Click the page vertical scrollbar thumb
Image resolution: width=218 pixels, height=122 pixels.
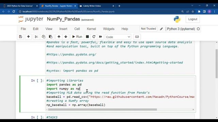pyautogui.click(x=217, y=64)
